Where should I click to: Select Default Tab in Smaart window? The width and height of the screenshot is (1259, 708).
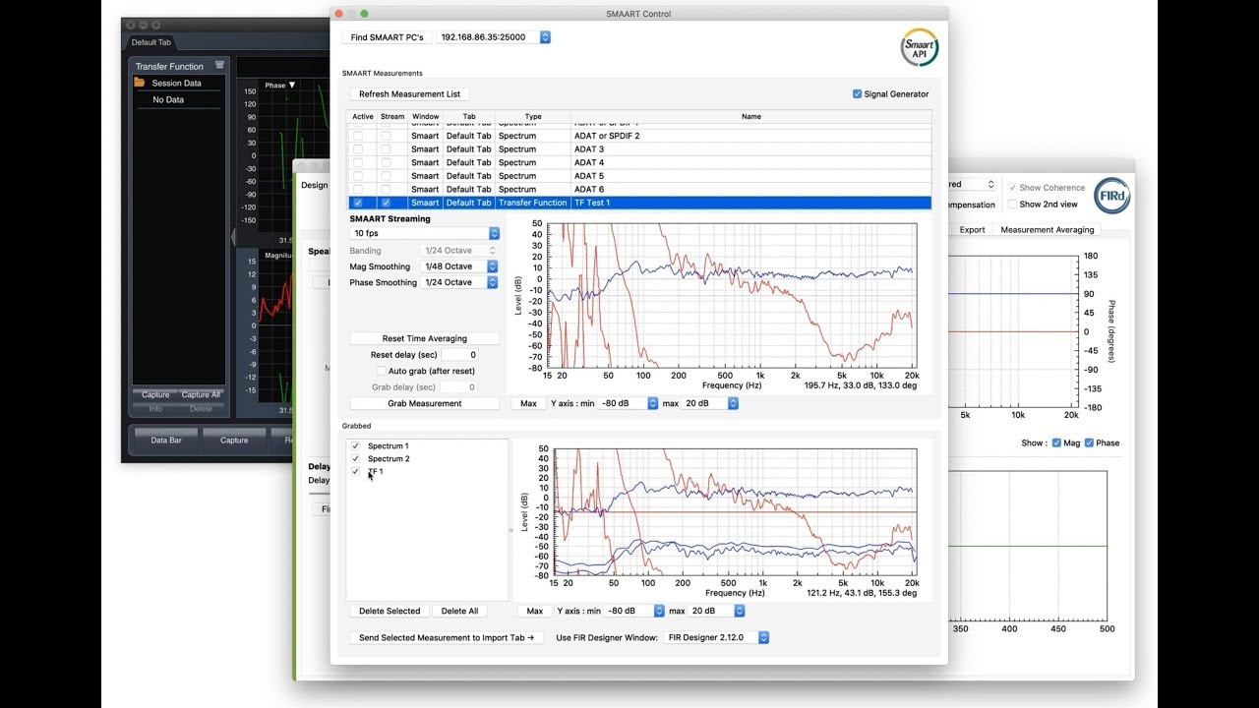click(151, 42)
